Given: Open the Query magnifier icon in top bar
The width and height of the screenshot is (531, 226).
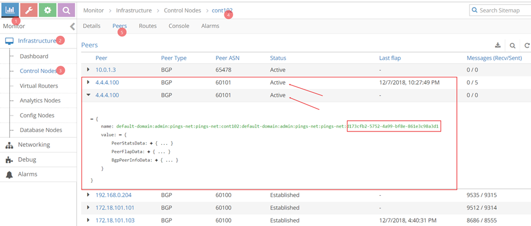Looking at the screenshot, I should coord(66,10).
